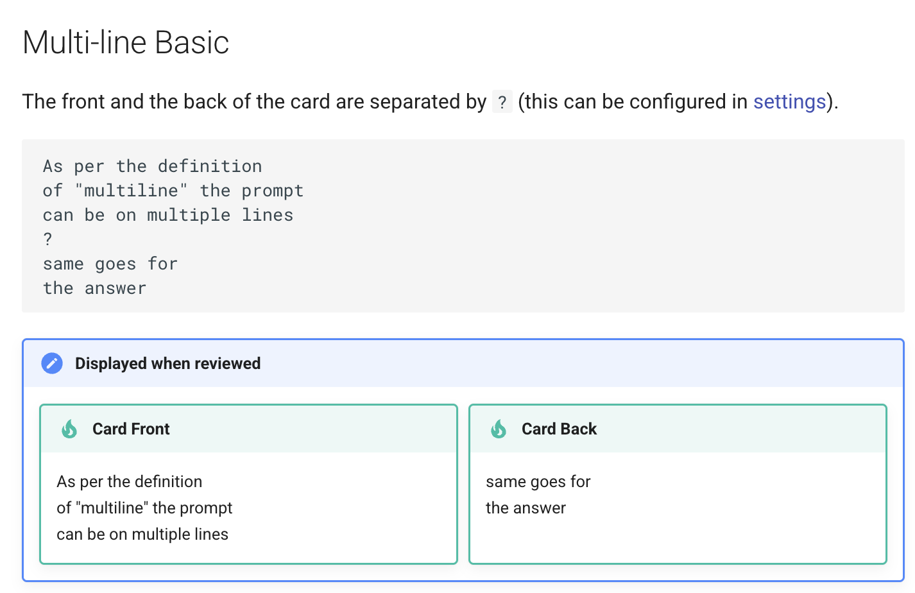Click the inline ? code in the description

click(502, 103)
